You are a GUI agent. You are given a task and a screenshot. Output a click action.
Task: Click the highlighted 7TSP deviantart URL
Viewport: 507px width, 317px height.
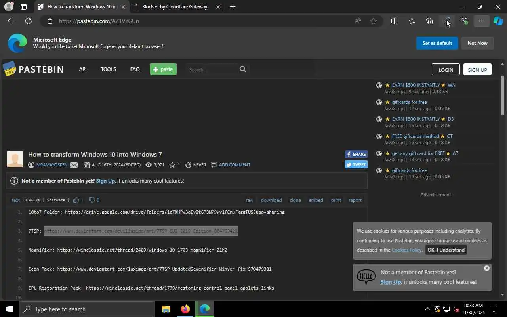click(x=141, y=231)
